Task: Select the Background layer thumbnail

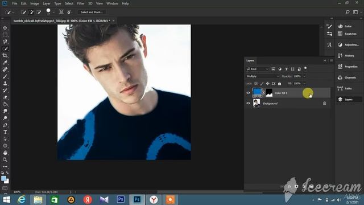Action: (x=257, y=103)
